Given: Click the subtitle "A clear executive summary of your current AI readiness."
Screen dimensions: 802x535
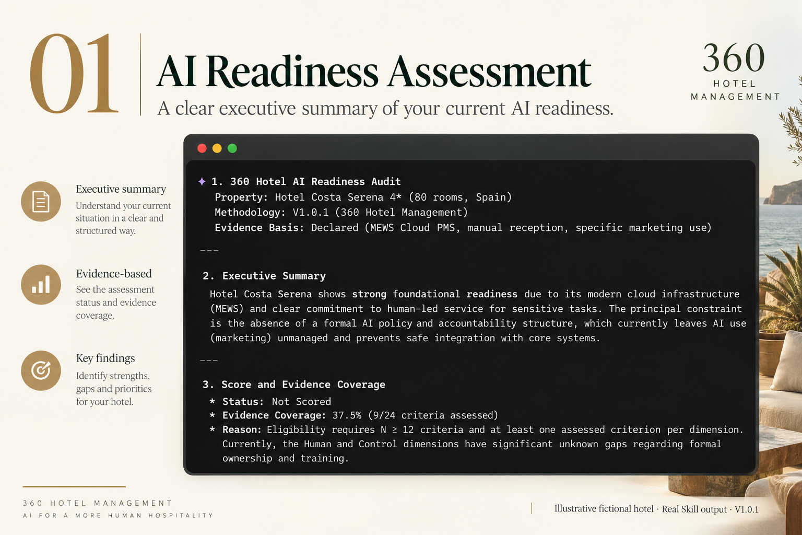Looking at the screenshot, I should [x=385, y=108].
